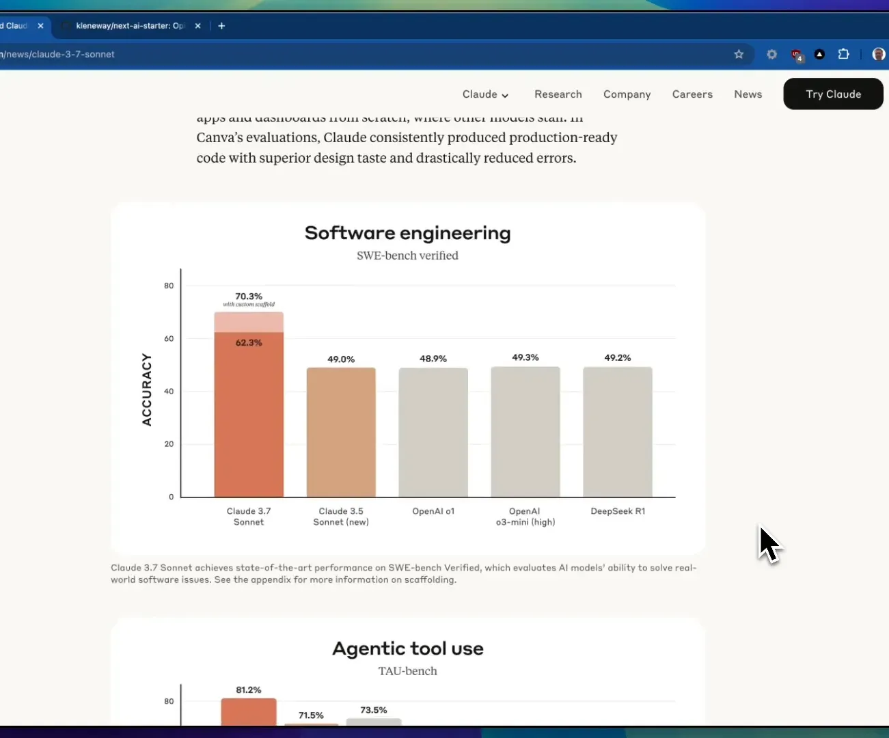This screenshot has height=738, width=889.
Task: Open the red shield extension with badge 4
Action: pyautogui.click(x=797, y=55)
